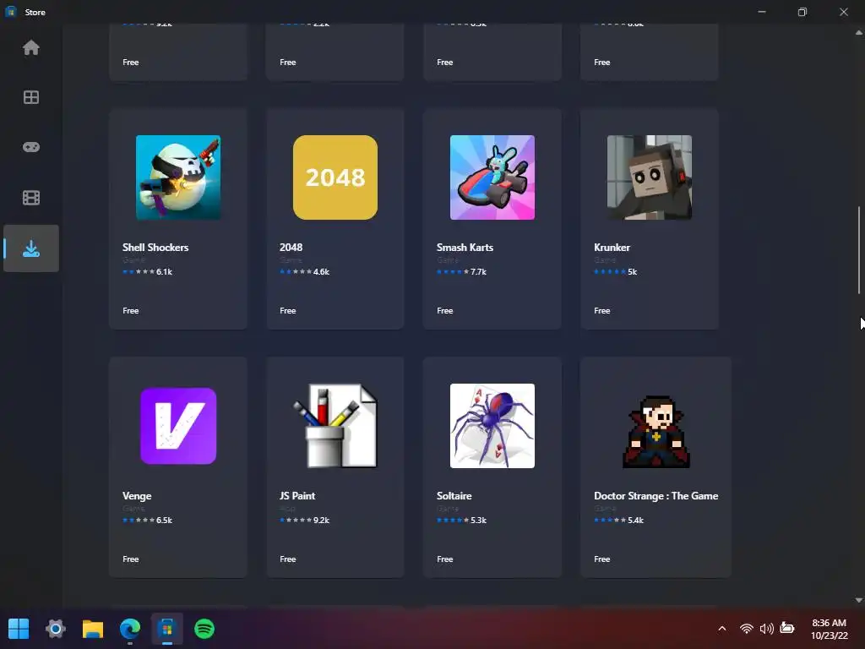Select the Downloads section in sidebar

pyautogui.click(x=31, y=248)
